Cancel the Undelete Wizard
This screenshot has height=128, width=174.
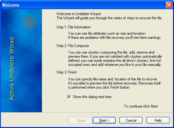pos(131,120)
